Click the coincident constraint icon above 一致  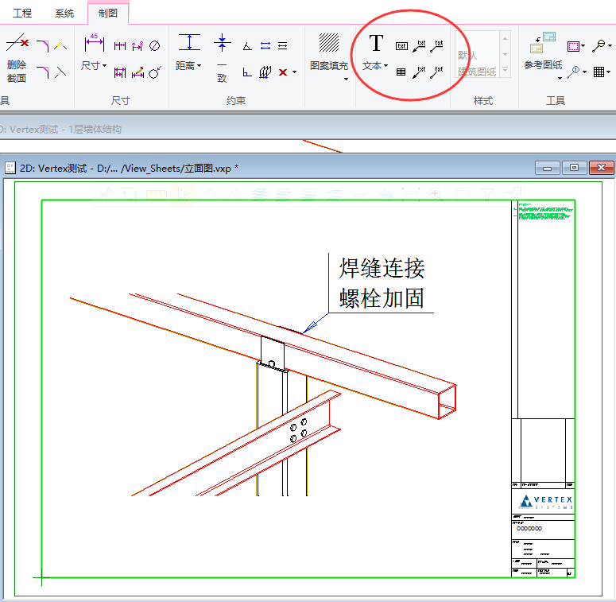pyautogui.click(x=222, y=43)
